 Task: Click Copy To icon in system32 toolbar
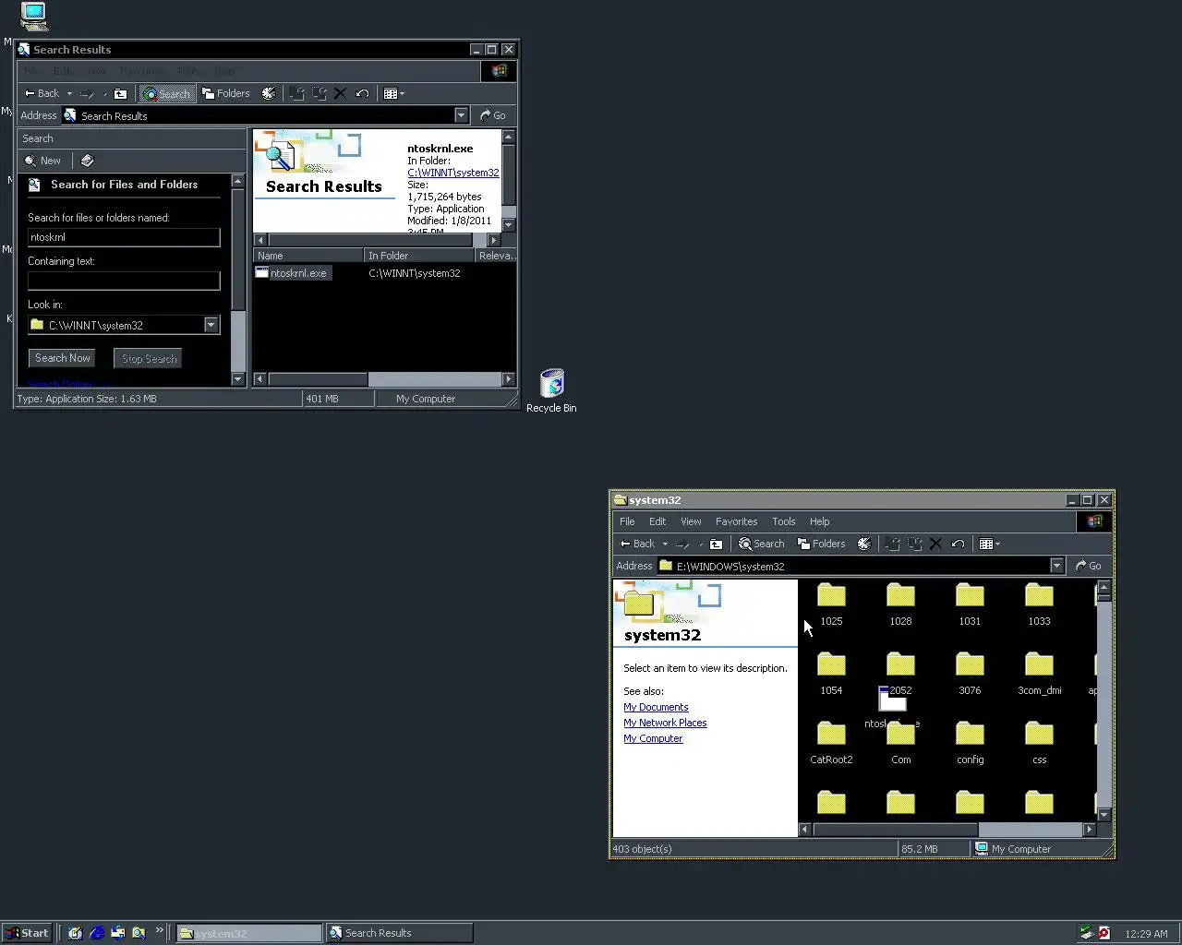click(x=914, y=544)
